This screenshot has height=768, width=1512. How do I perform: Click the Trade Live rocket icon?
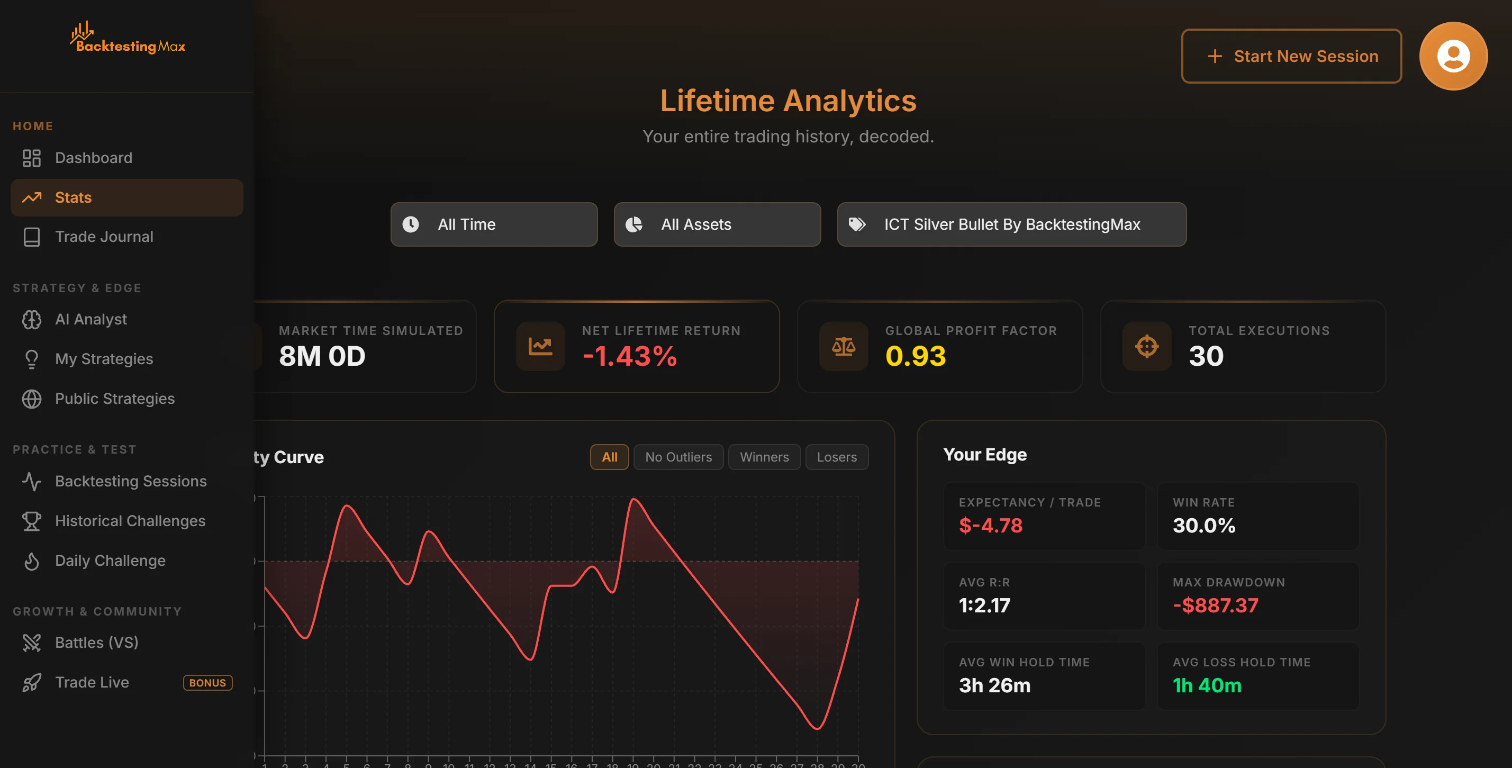(32, 682)
